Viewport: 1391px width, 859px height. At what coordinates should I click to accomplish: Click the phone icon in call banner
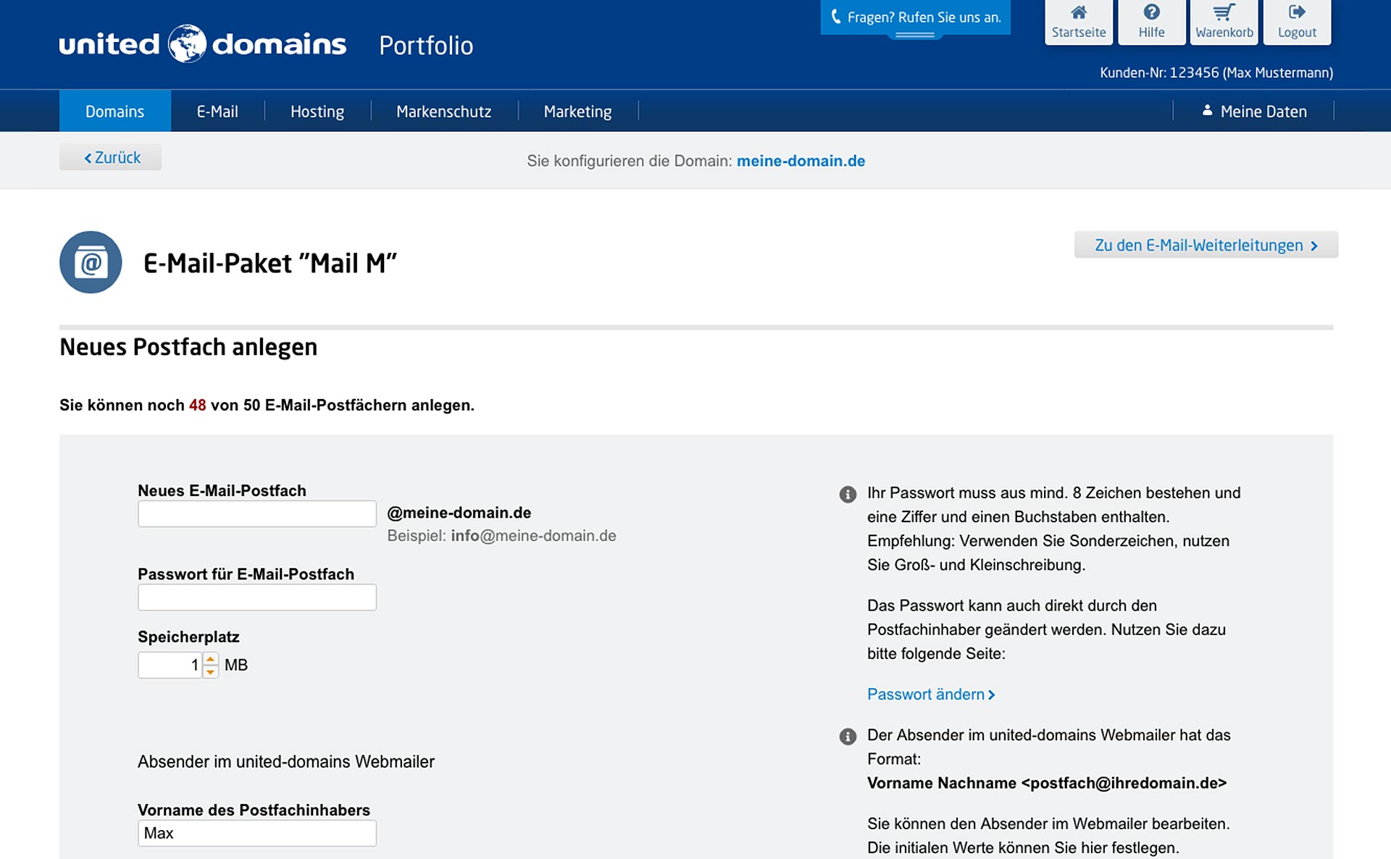[x=835, y=17]
